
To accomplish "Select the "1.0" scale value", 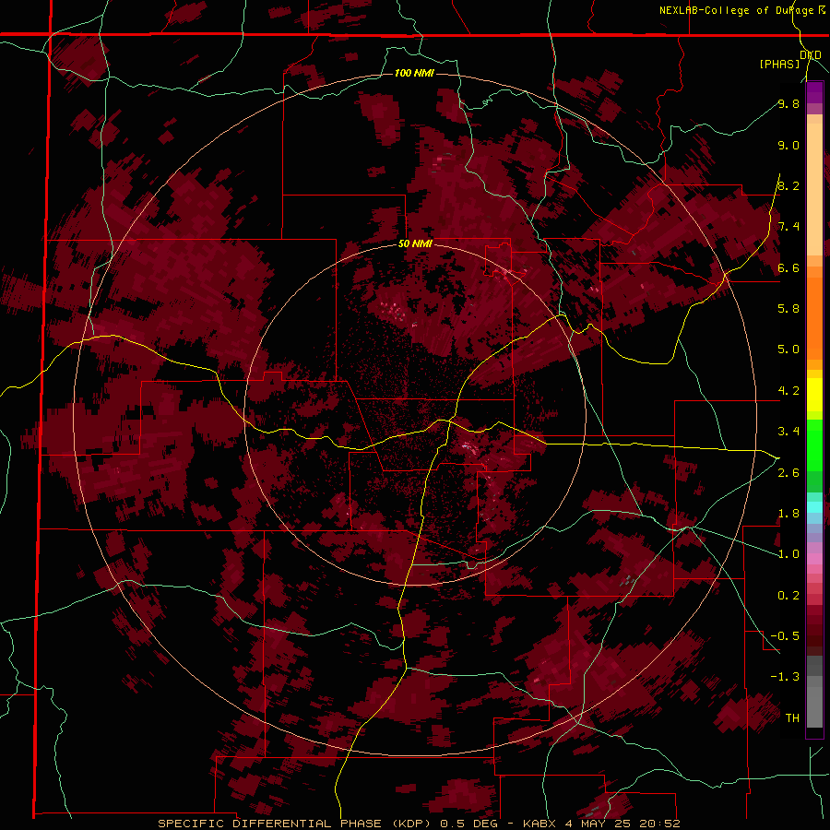I will (788, 553).
